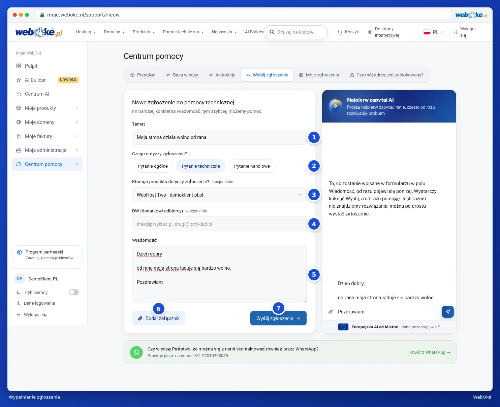Click Wyślij zgłoszenie submit button
Screen dimensions: 500x407
(278, 318)
